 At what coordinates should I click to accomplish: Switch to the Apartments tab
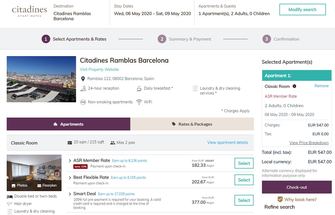pos(69,124)
